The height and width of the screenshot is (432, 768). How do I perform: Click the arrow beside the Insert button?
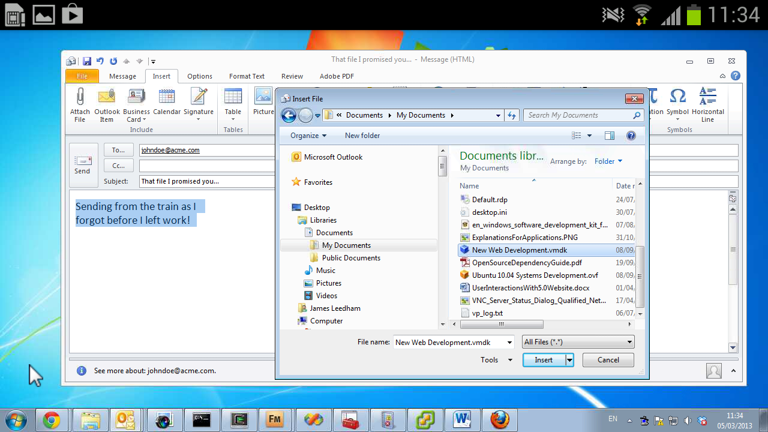569,360
